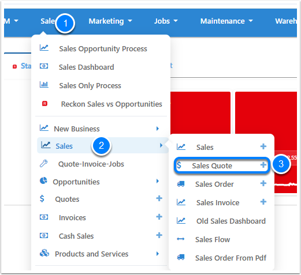Click the dollar icon beside Quotes
This screenshot has width=301, height=275.
tap(42, 198)
